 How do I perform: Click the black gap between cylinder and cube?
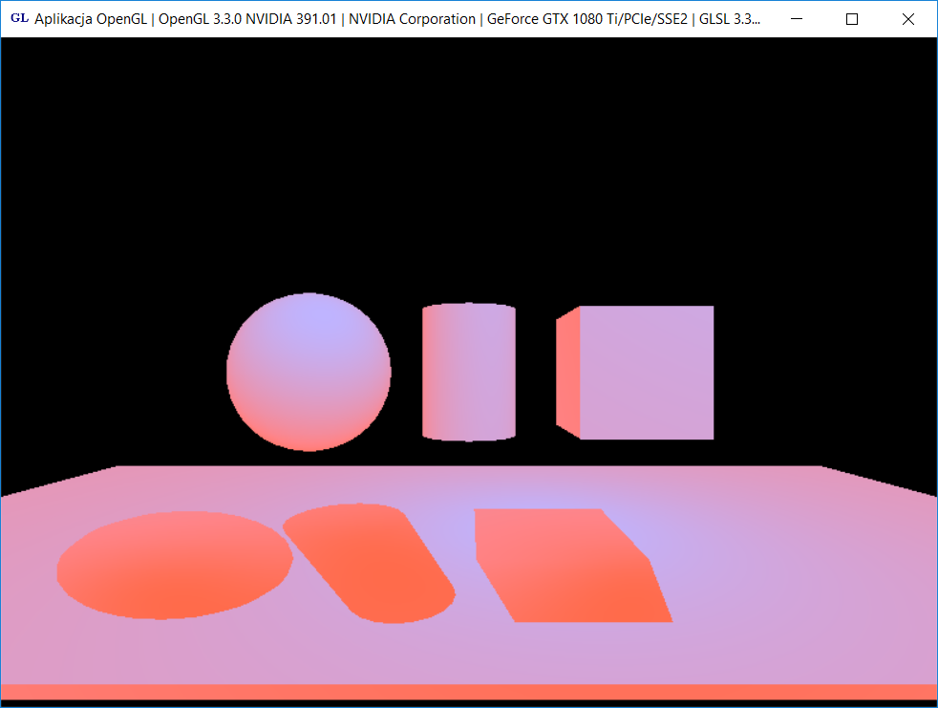(536, 373)
